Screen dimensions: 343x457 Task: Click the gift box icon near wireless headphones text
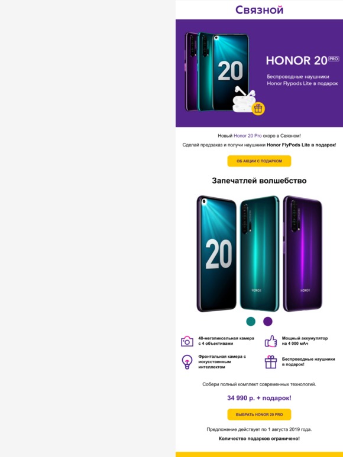coord(271,362)
